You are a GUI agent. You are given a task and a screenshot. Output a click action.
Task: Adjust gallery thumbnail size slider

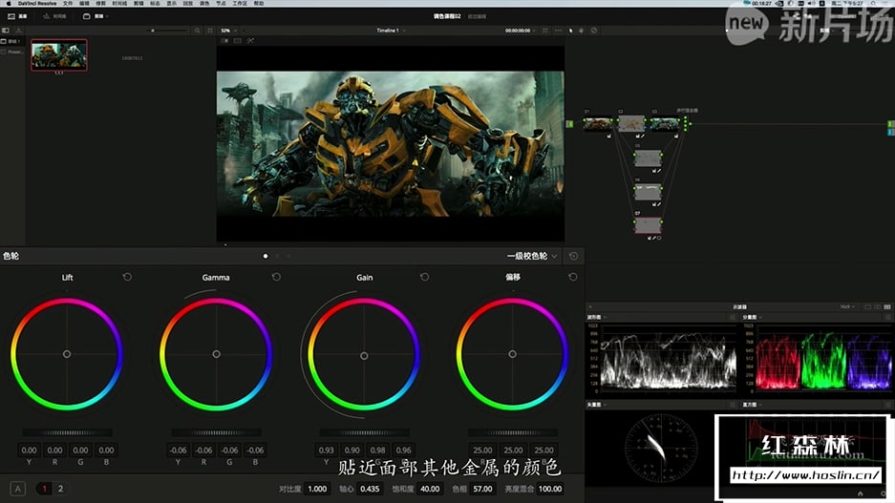pos(169,31)
